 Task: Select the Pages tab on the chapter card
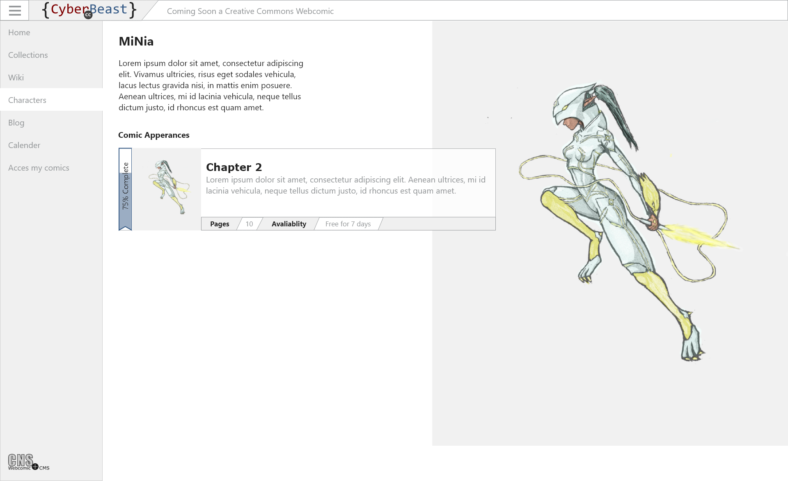[x=220, y=223]
